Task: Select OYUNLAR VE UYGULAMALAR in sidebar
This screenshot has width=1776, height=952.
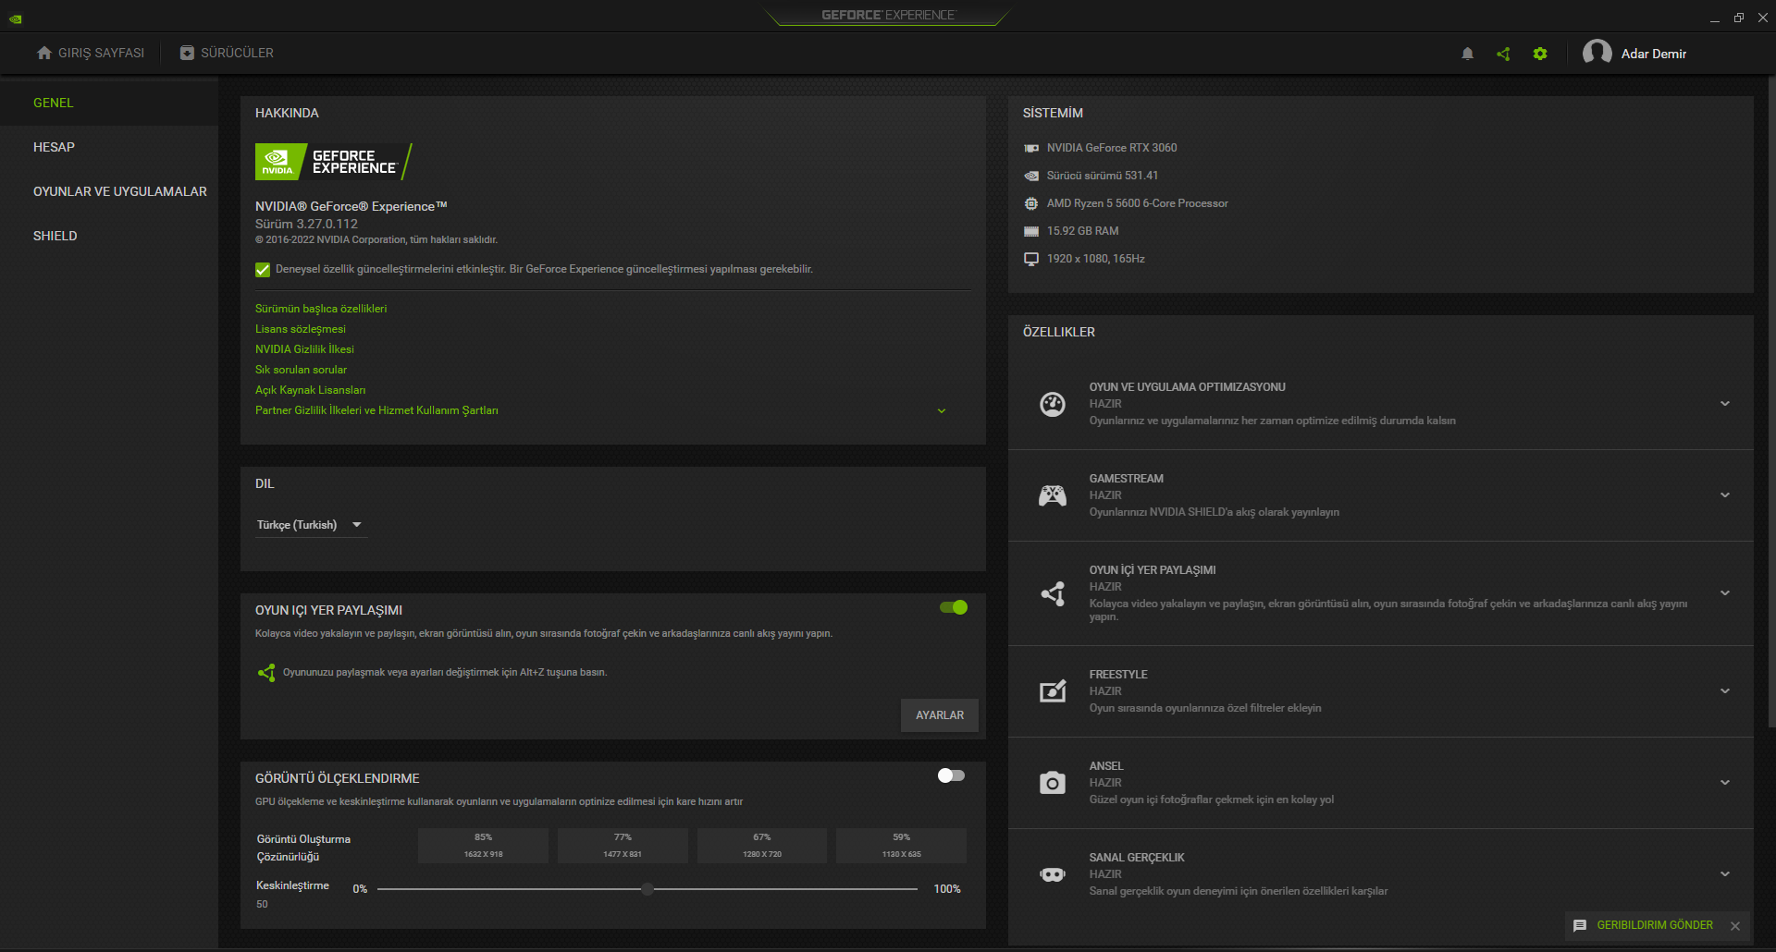Action: pyautogui.click(x=109, y=191)
